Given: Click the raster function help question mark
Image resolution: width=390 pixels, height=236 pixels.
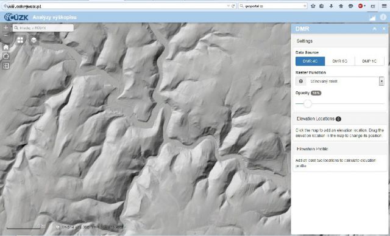Looking at the screenshot, I should pos(300,81).
